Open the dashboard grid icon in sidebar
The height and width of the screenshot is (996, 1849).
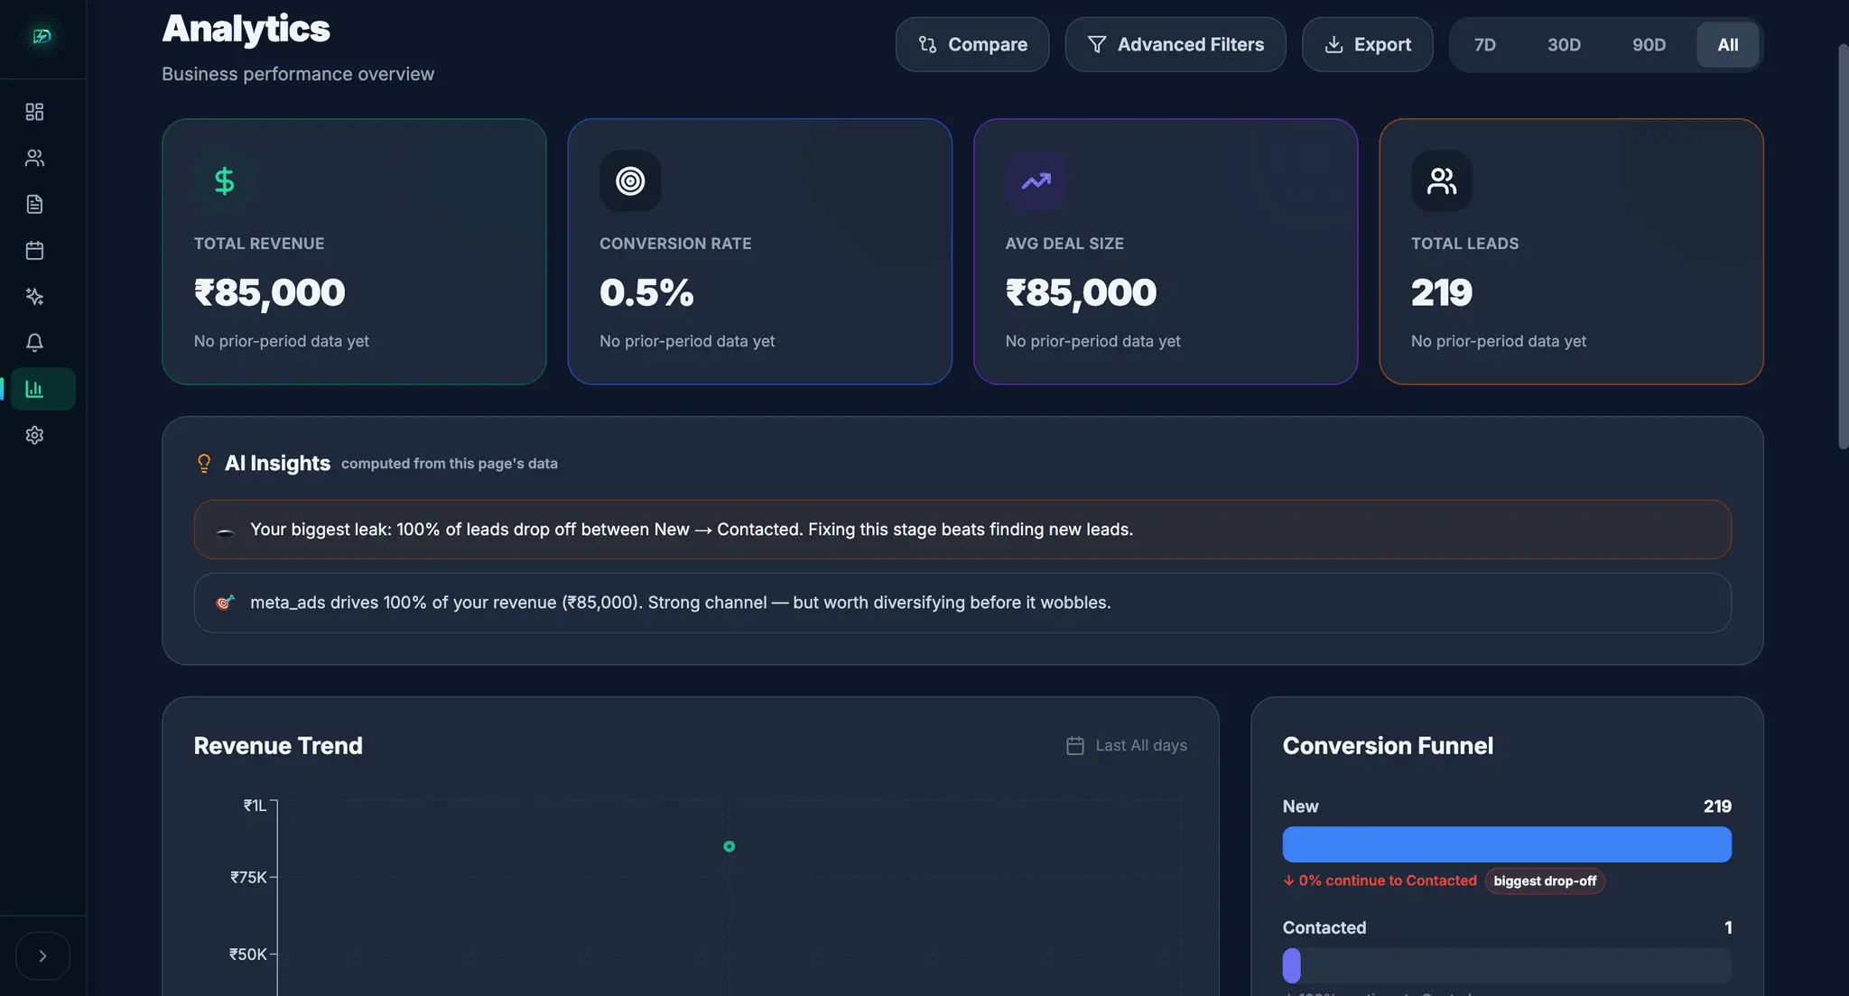[x=34, y=112]
